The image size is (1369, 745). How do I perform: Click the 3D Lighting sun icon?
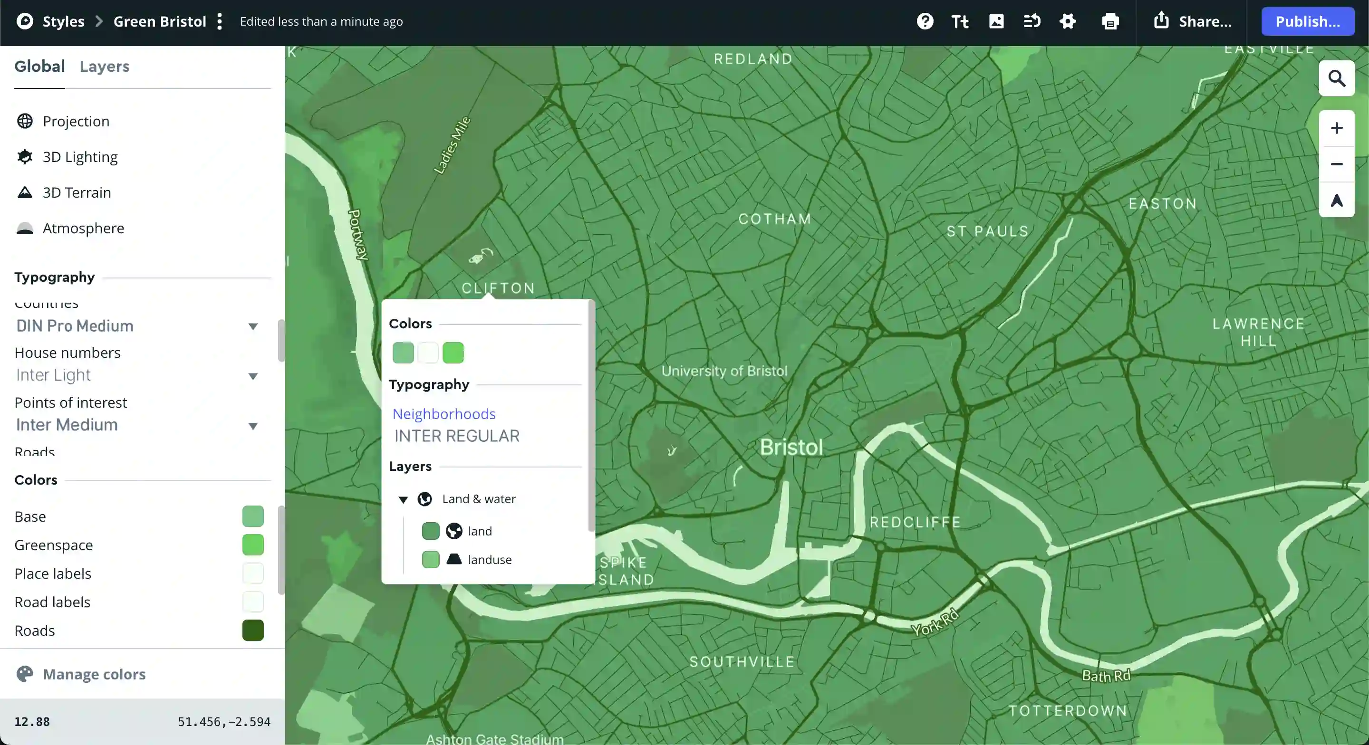pyautogui.click(x=24, y=157)
